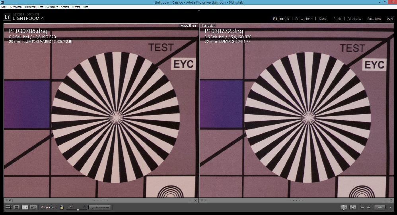
Task: Click the Make Select icon
Action: [352, 207]
